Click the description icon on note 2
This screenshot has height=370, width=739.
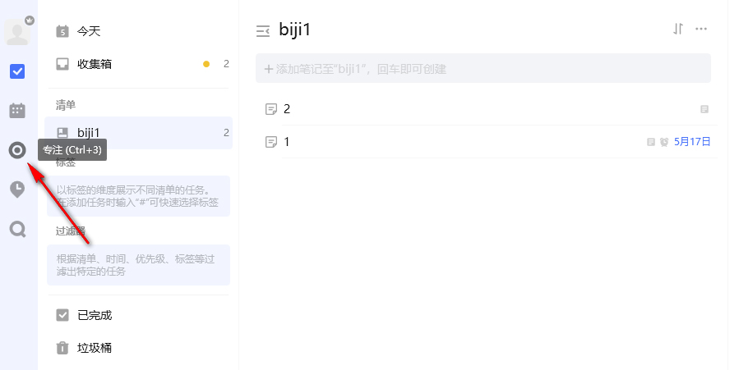click(704, 109)
